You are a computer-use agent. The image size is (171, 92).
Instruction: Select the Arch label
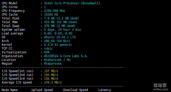(5, 41)
